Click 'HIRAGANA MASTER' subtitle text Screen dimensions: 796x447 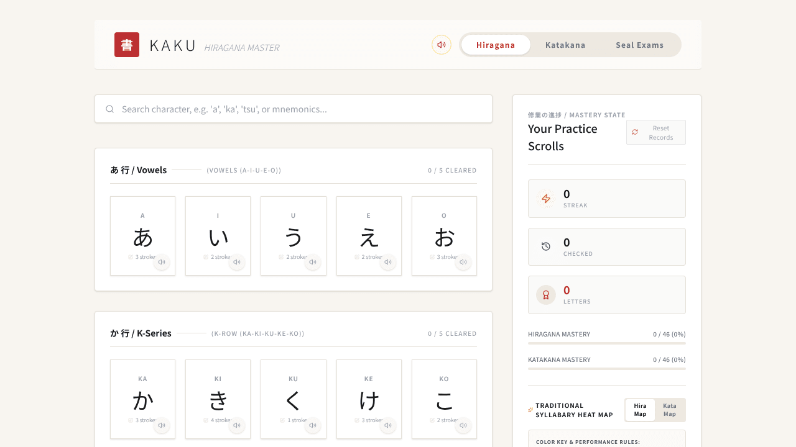[242, 48]
